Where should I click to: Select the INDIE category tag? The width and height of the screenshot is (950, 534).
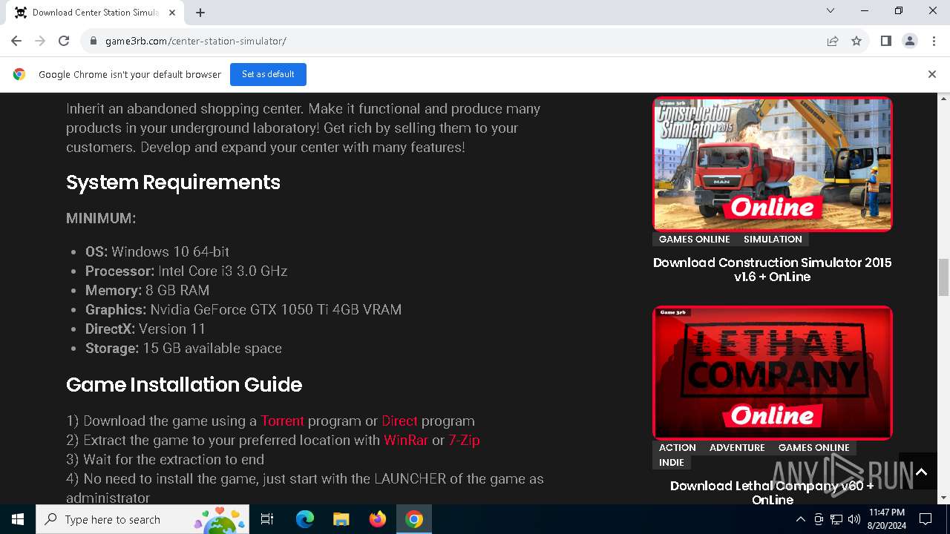pyautogui.click(x=672, y=462)
